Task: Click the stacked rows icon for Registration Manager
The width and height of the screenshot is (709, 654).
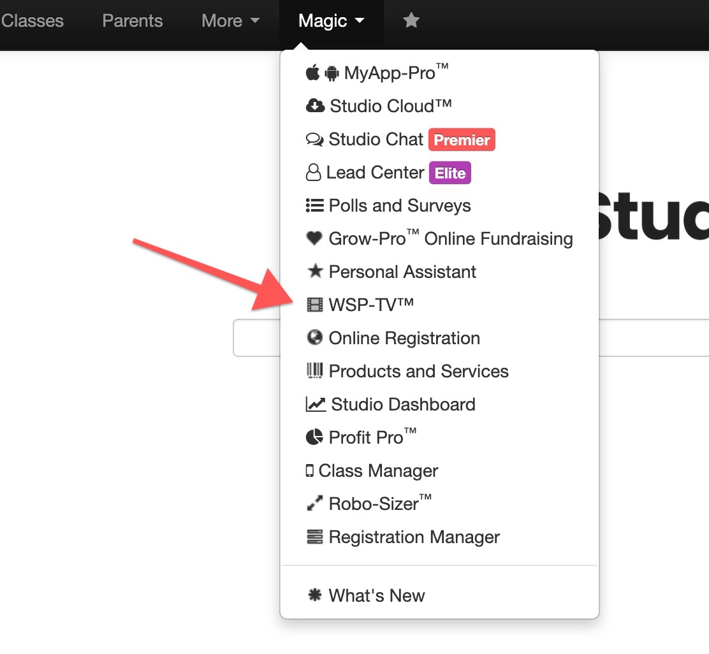Action: pyautogui.click(x=315, y=537)
